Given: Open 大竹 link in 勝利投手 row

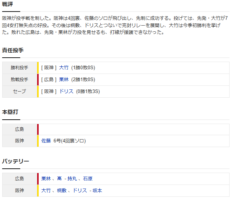Looking at the screenshot, I should 64,68.
